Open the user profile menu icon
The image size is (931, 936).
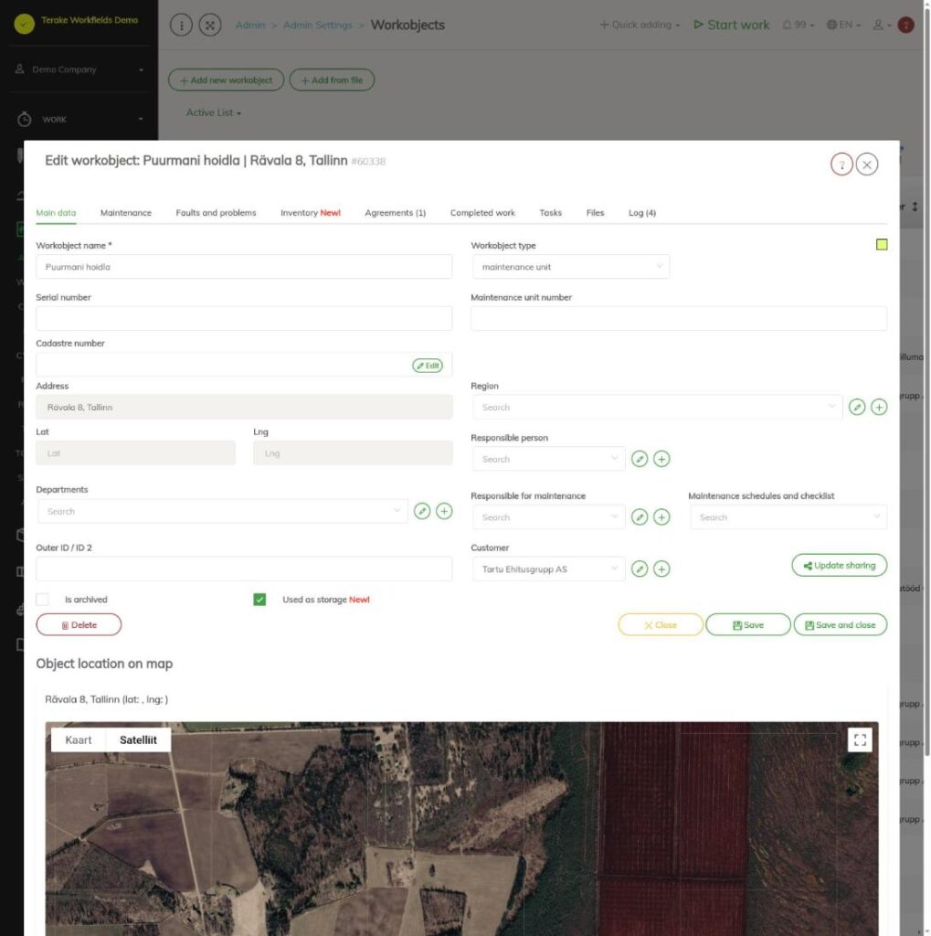(x=882, y=25)
